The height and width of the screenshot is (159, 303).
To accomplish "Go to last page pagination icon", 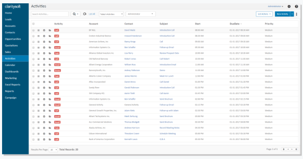I will point(296,149).
